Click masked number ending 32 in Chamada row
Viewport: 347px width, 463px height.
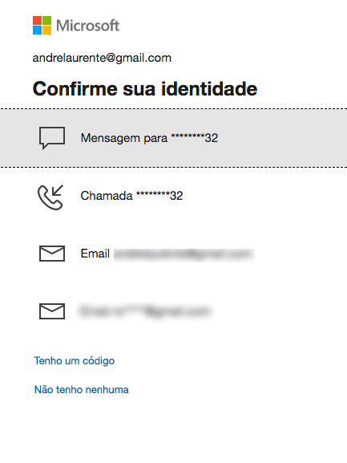159,196
